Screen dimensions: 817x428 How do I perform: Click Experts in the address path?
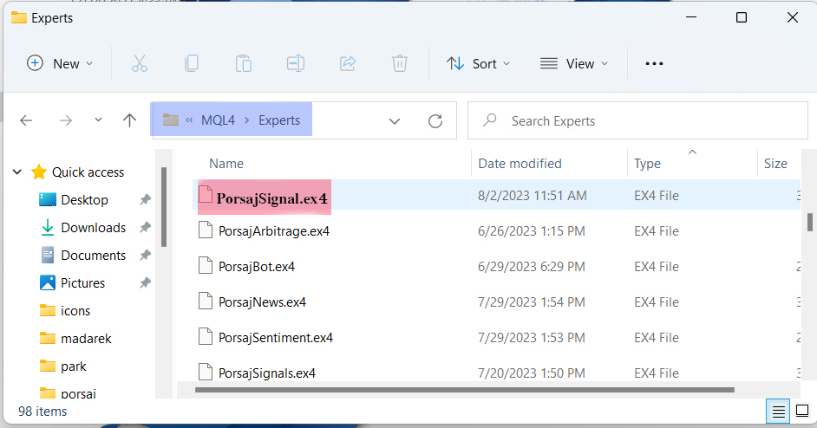coord(279,120)
